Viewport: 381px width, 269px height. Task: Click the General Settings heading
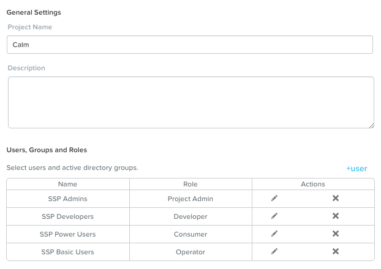(34, 12)
